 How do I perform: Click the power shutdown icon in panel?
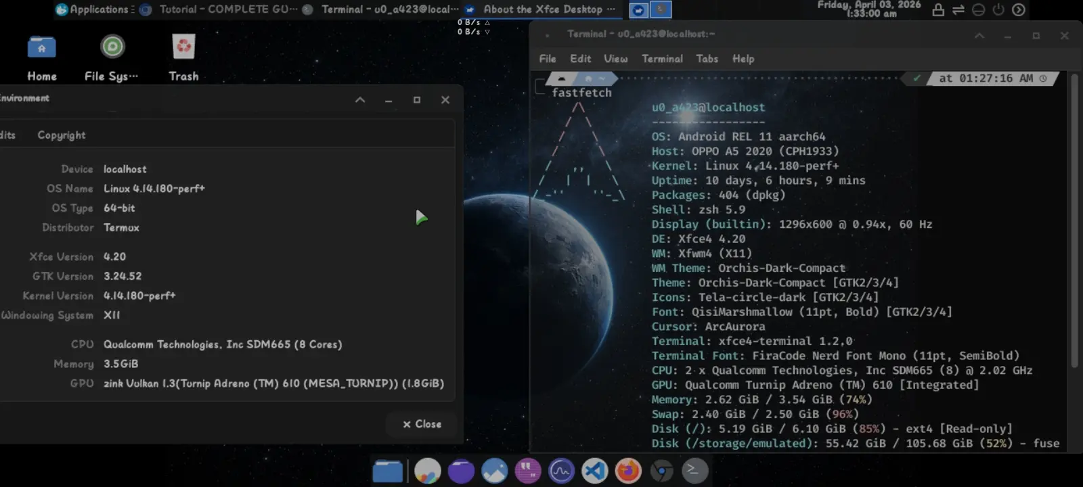(x=998, y=9)
